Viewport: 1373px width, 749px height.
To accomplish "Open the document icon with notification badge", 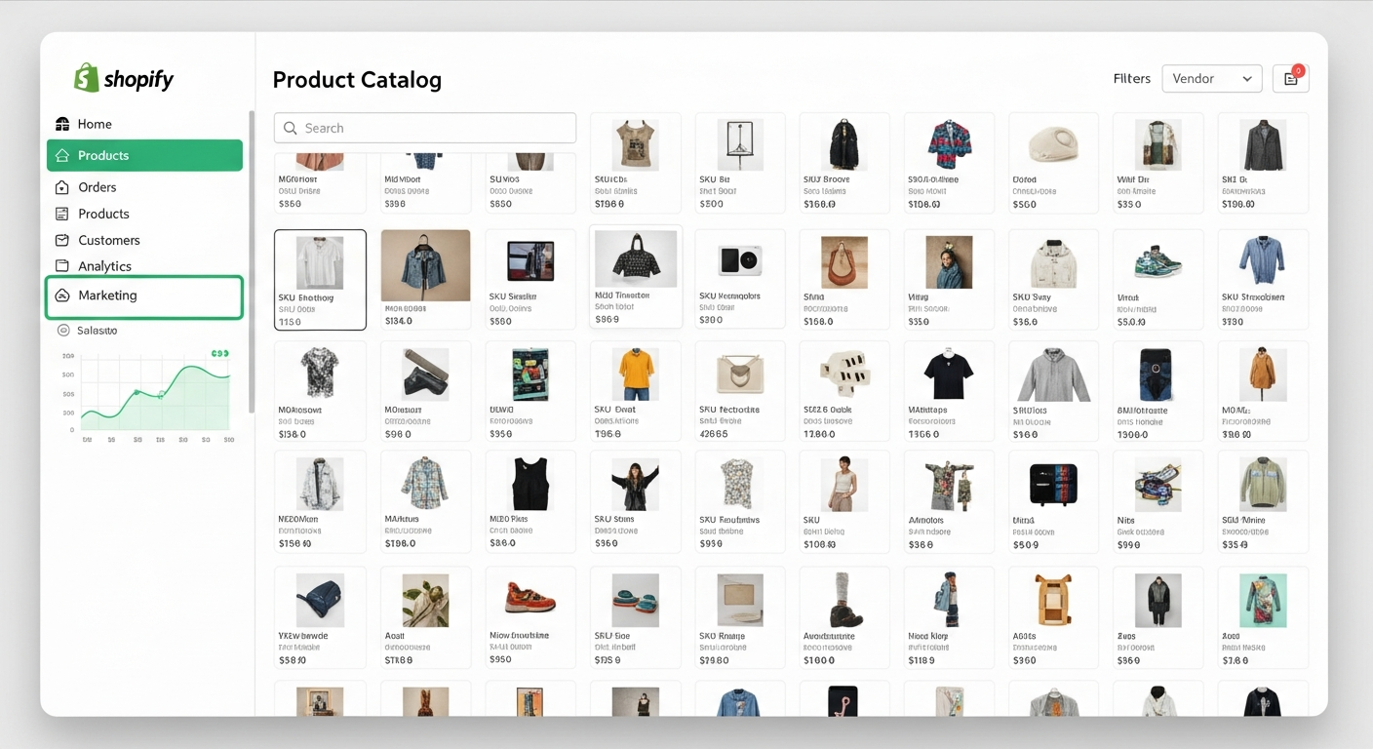I will click(x=1289, y=78).
